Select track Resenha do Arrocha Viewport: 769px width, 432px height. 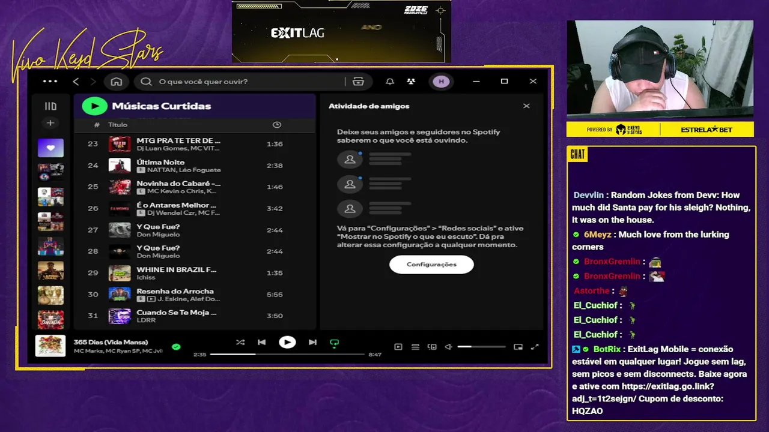tap(175, 292)
